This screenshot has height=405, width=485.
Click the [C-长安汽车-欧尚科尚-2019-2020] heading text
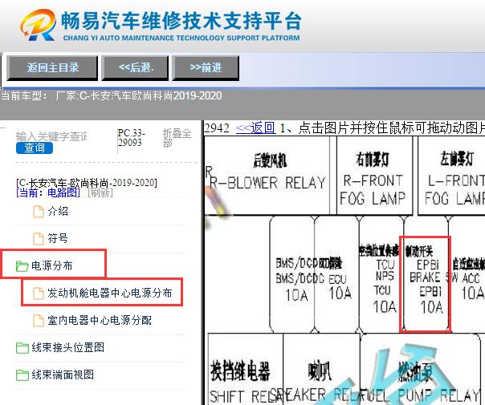pos(87,183)
